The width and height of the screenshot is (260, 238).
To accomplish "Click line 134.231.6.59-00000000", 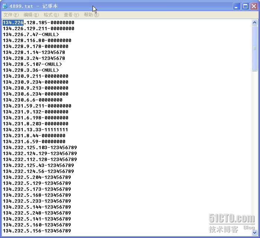I will 34,142.
